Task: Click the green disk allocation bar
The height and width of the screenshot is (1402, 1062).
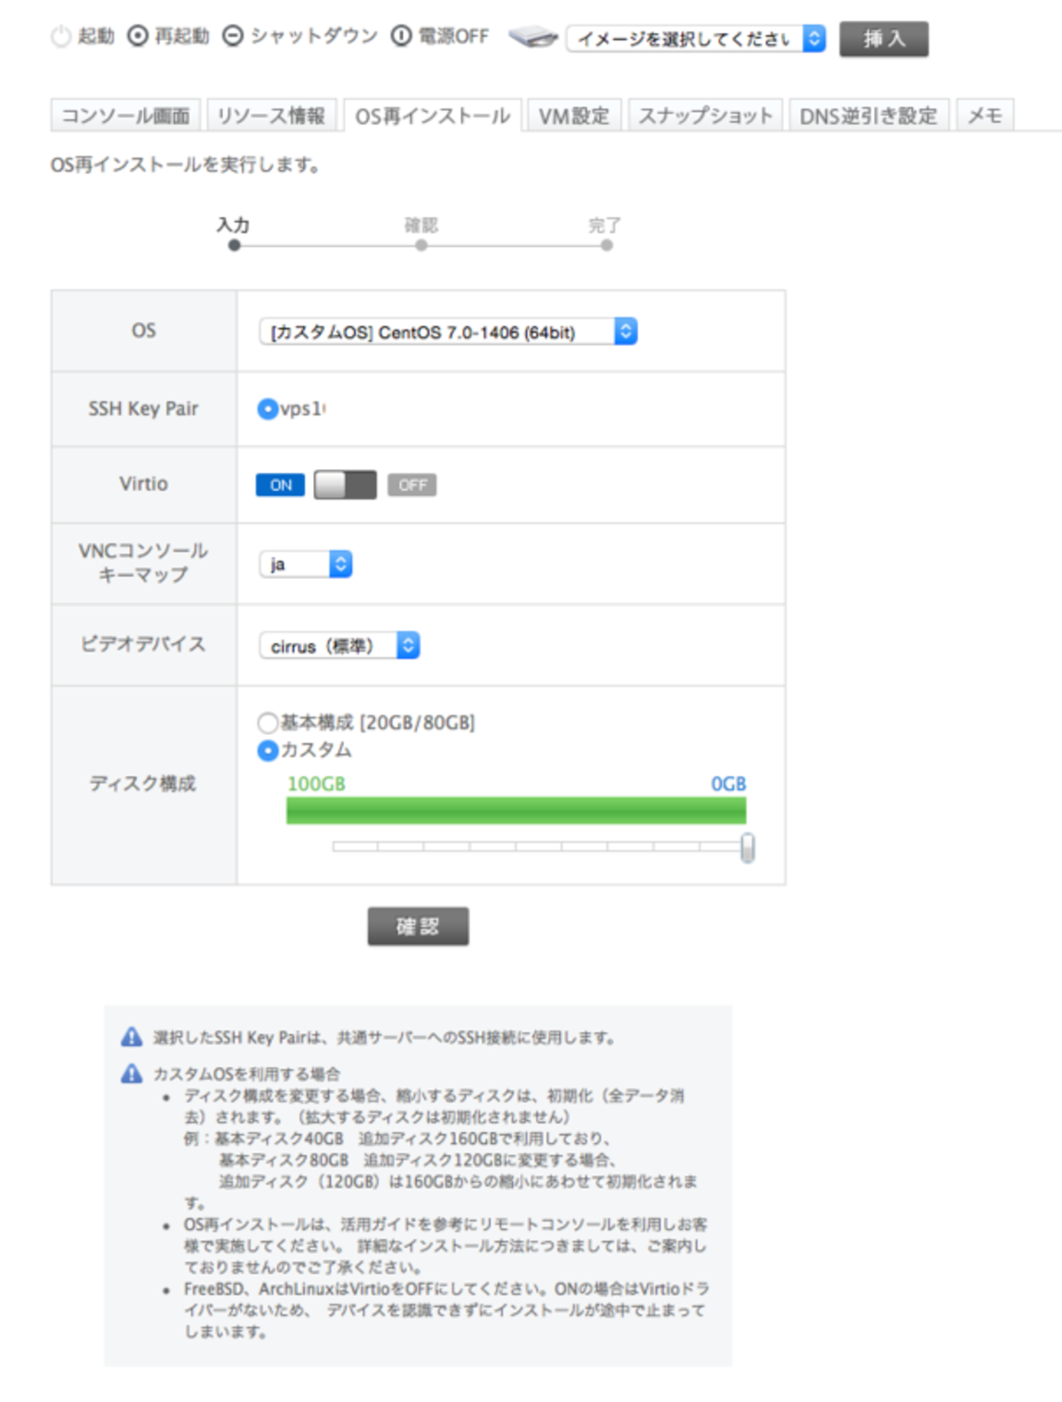Action: (516, 810)
